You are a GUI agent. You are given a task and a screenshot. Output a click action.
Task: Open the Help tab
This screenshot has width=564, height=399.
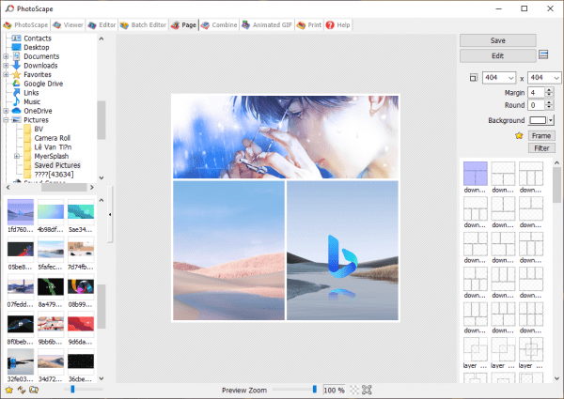tap(337, 24)
